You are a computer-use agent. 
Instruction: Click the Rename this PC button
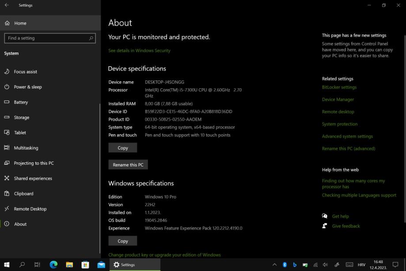click(x=128, y=165)
